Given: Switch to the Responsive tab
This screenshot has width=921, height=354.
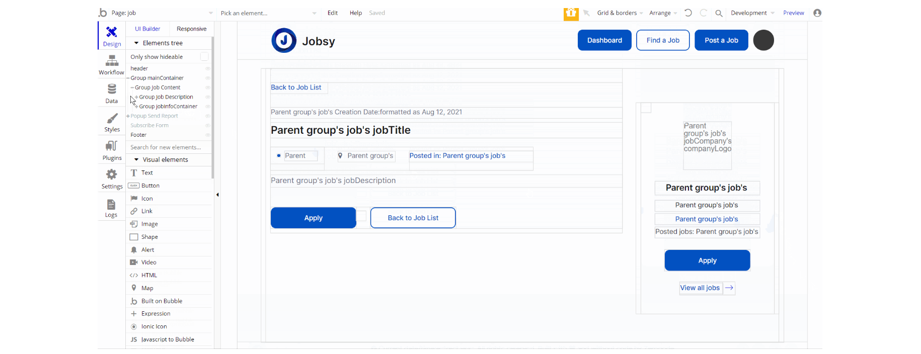Looking at the screenshot, I should tap(191, 29).
